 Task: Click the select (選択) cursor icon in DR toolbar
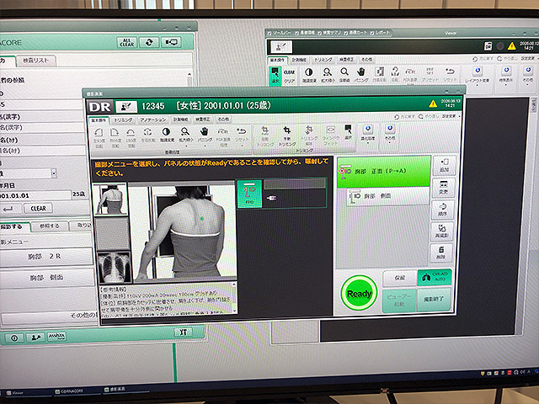click(x=348, y=132)
